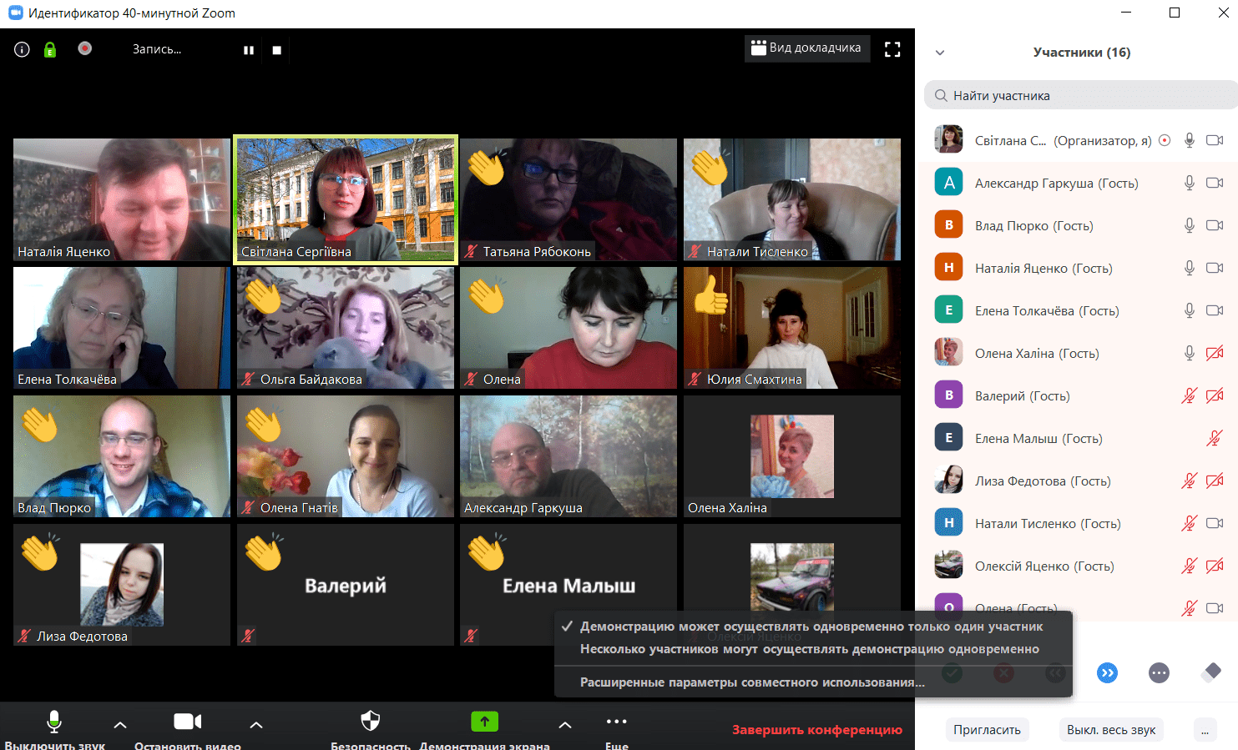
Task: Click the green share screen icon
Action: 484,721
